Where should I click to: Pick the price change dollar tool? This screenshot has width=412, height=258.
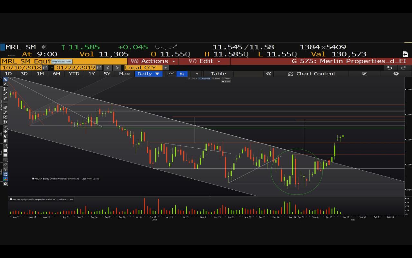pos(5,122)
